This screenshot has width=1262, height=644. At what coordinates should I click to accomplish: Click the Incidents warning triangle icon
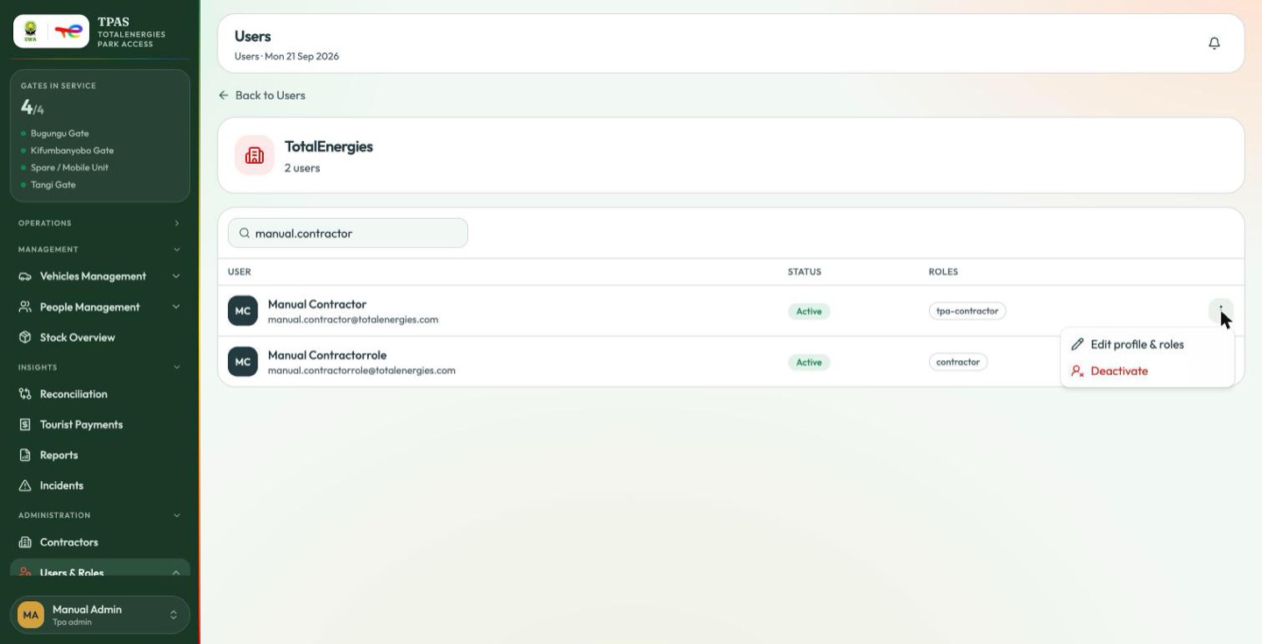click(x=25, y=485)
